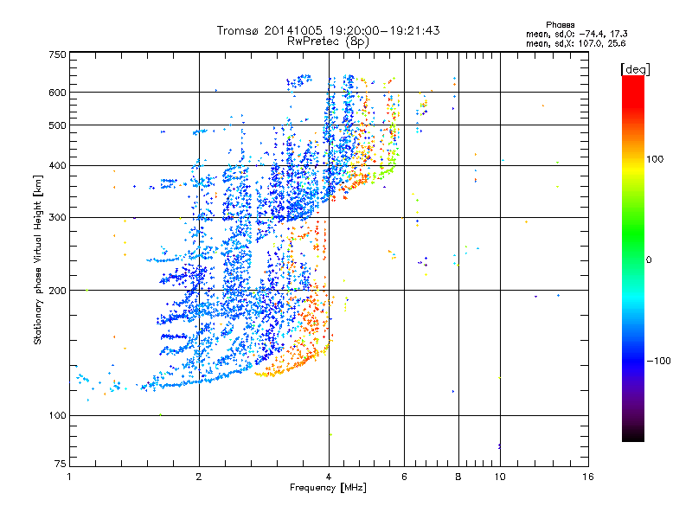Click the 'Stationary phase Virtual Height [km]' axis label
The image size is (692, 519).
tap(37, 259)
